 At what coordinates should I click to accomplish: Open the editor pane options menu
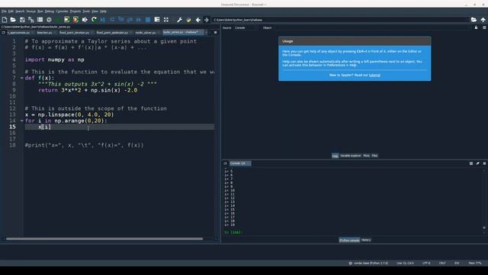pos(215,32)
